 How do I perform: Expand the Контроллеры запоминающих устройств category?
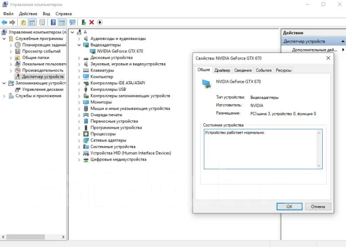pyautogui.click(x=79, y=96)
